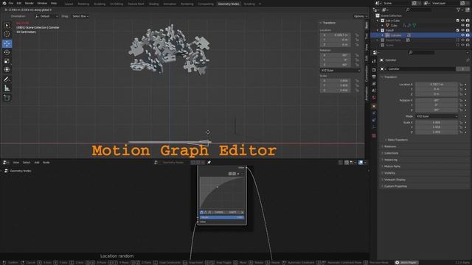Toggle visibility eye for selected Controller row
472x265 pixels.
(x=462, y=35)
